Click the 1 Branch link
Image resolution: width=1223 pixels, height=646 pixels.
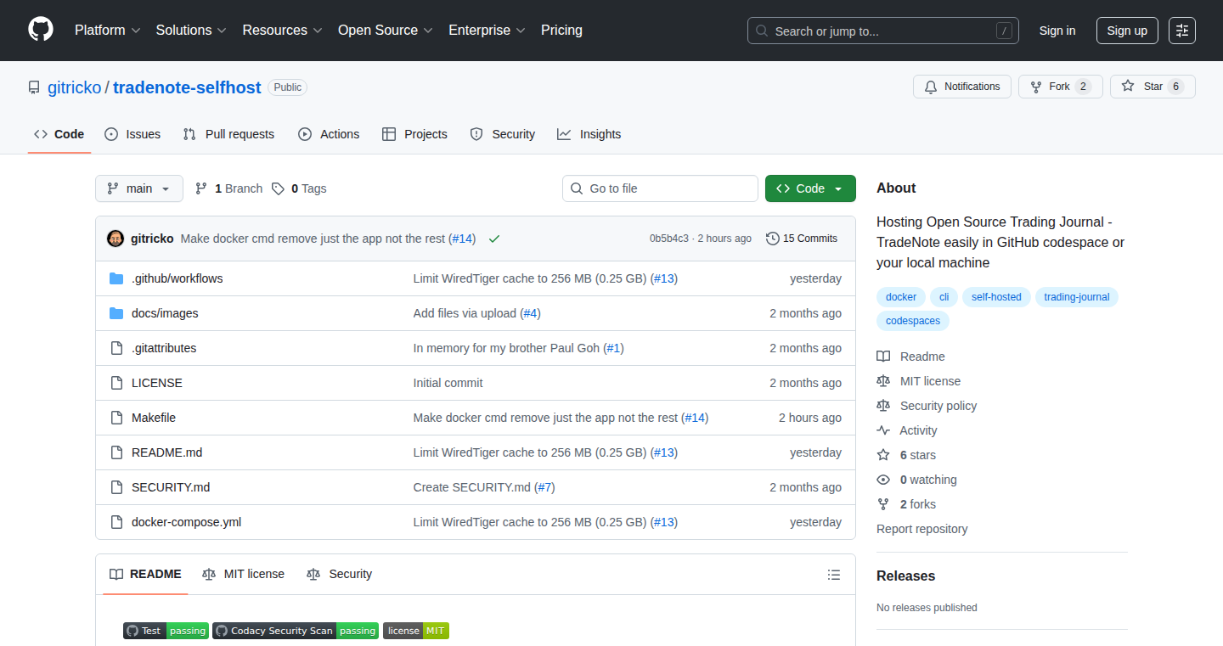[x=228, y=188]
